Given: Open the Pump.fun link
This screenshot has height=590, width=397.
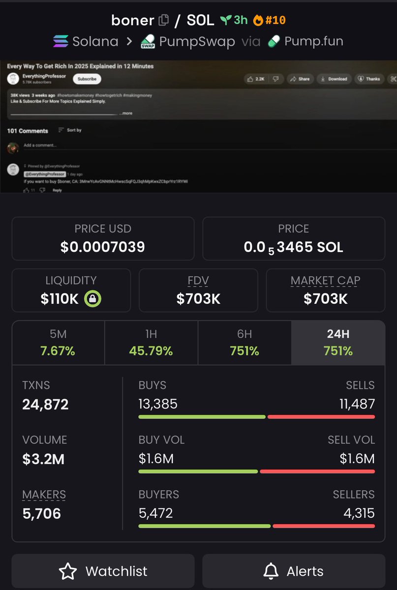Looking at the screenshot, I should (x=305, y=41).
